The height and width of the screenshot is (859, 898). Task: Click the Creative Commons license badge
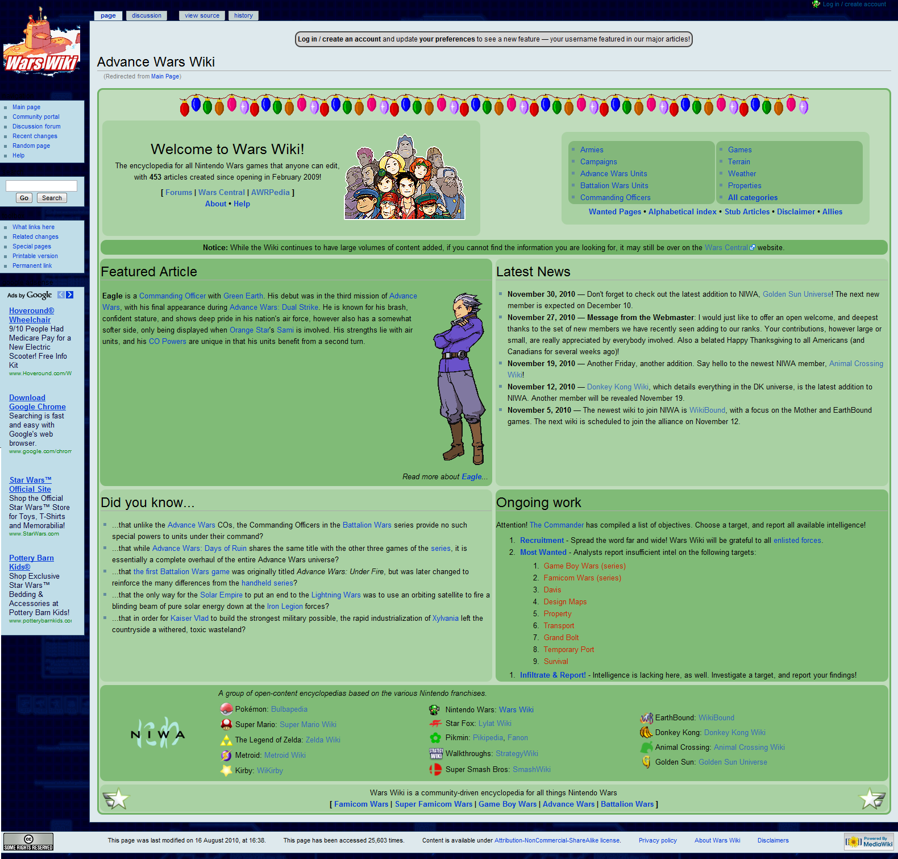(28, 841)
